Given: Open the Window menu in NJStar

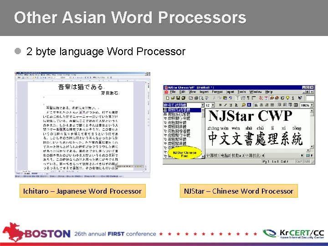Looking at the screenshot, I should [x=256, y=92].
